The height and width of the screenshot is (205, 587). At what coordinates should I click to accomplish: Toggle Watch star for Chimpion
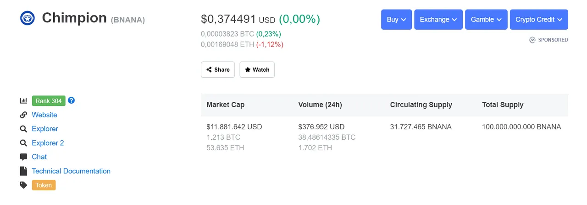pyautogui.click(x=257, y=69)
